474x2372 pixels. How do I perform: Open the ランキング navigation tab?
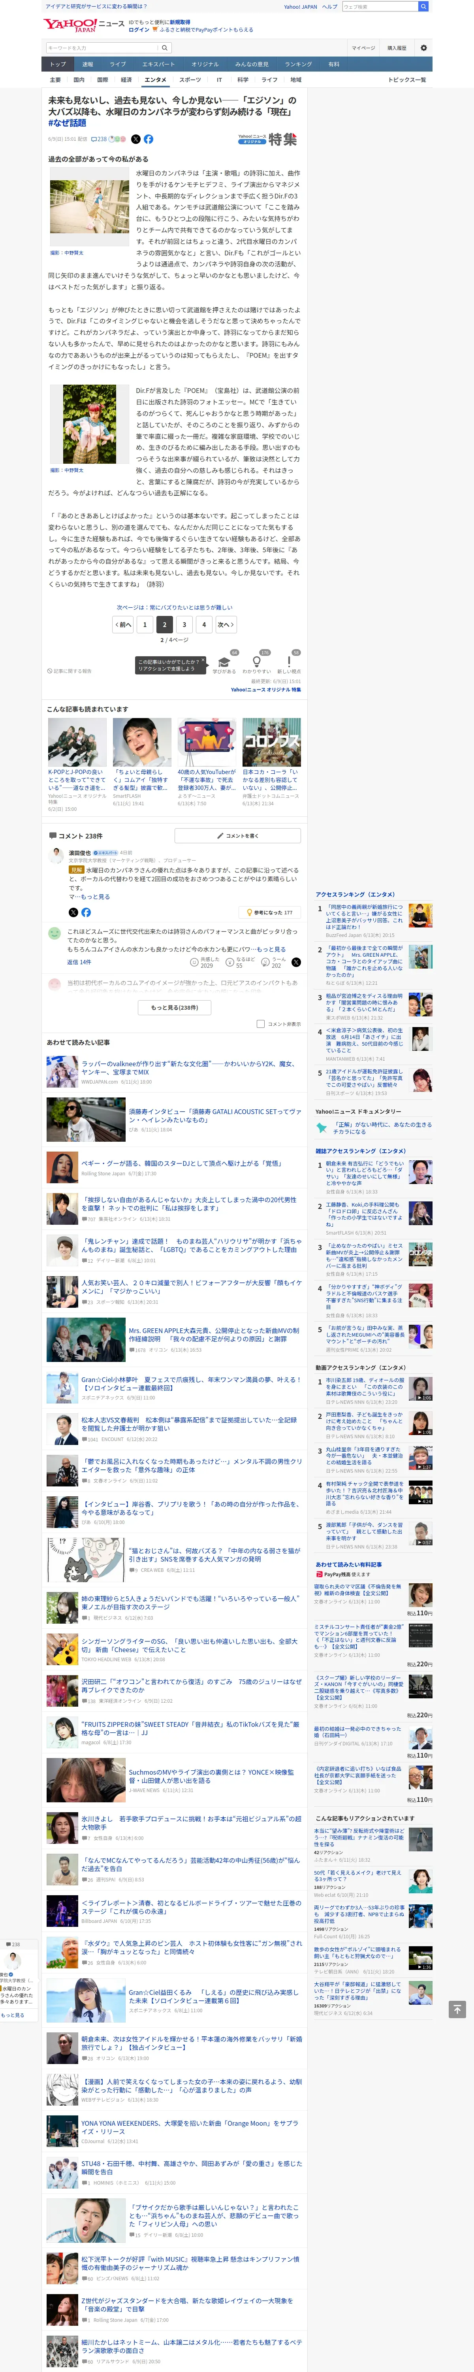(298, 64)
